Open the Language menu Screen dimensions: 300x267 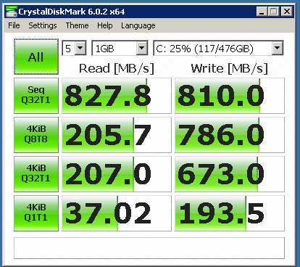138,25
